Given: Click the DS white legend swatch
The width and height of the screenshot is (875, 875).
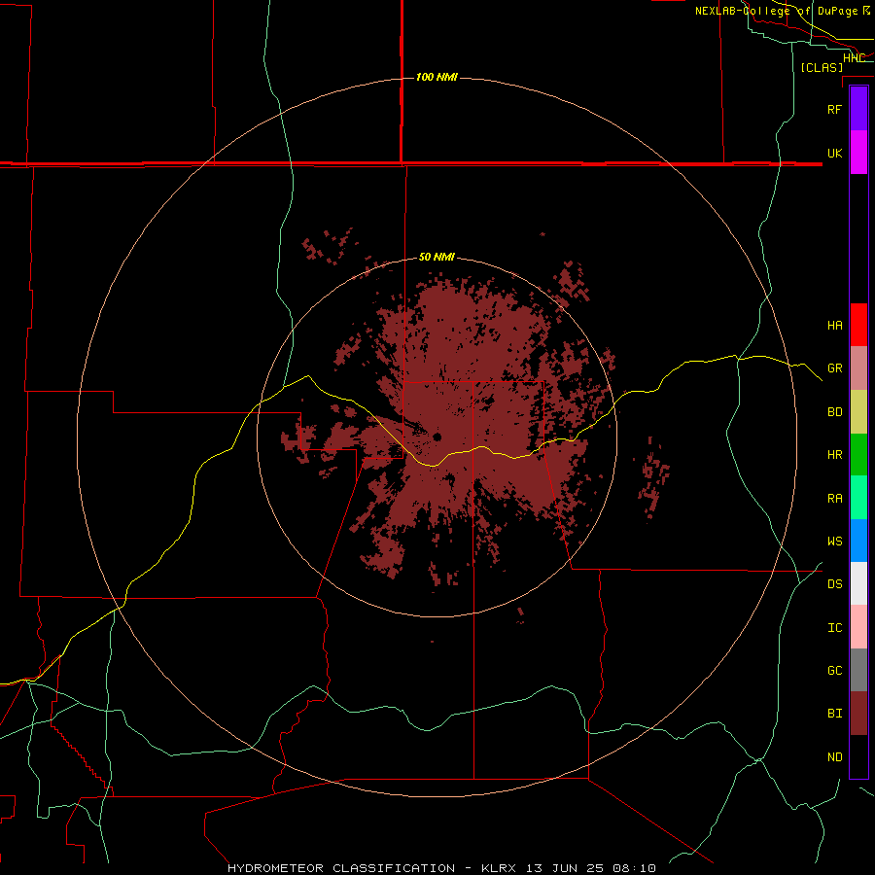Looking at the screenshot, I should coord(858,583).
